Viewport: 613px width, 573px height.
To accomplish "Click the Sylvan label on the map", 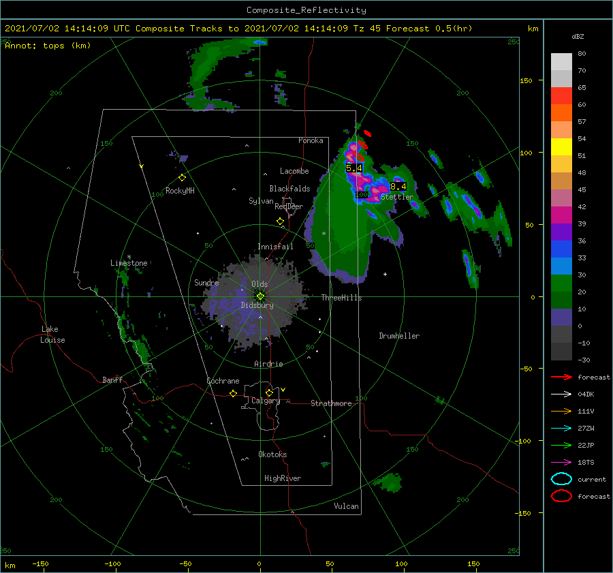I will tap(261, 201).
